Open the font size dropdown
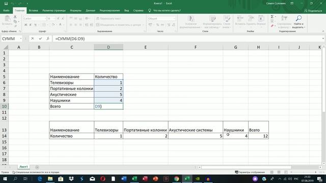Viewport: 326px width, 183px height. [x=55, y=18]
